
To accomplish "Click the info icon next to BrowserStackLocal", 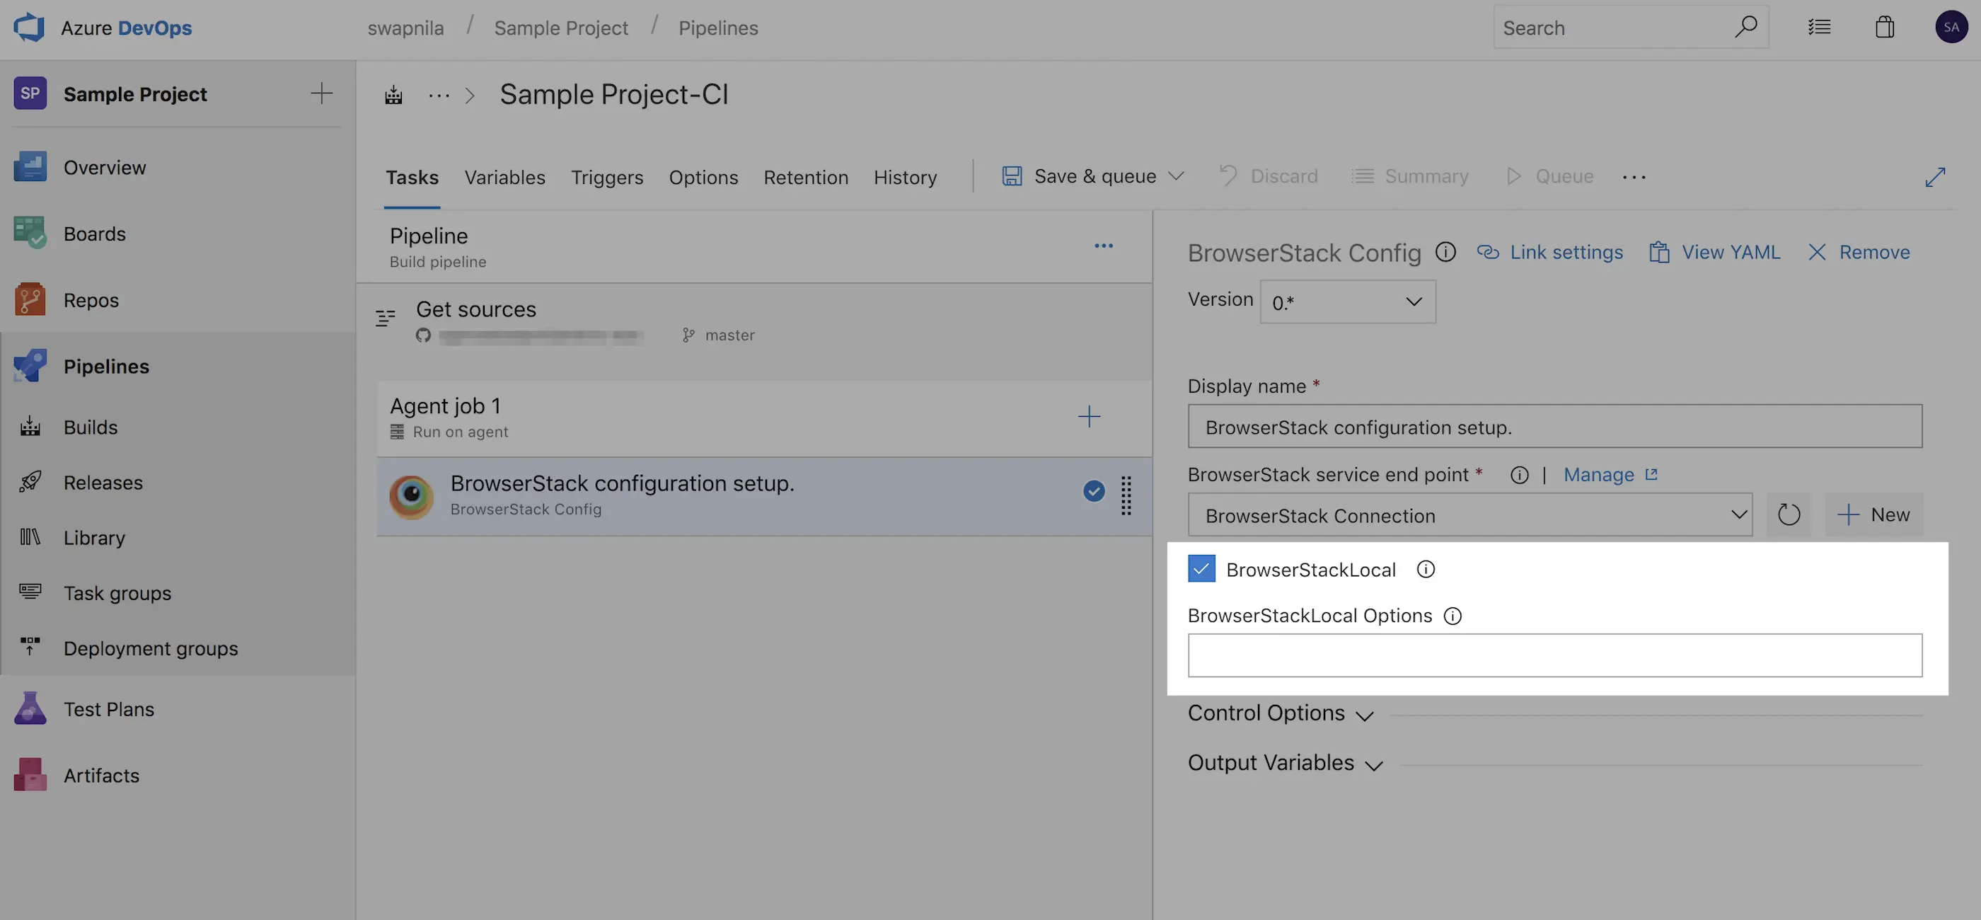I will pyautogui.click(x=1425, y=569).
